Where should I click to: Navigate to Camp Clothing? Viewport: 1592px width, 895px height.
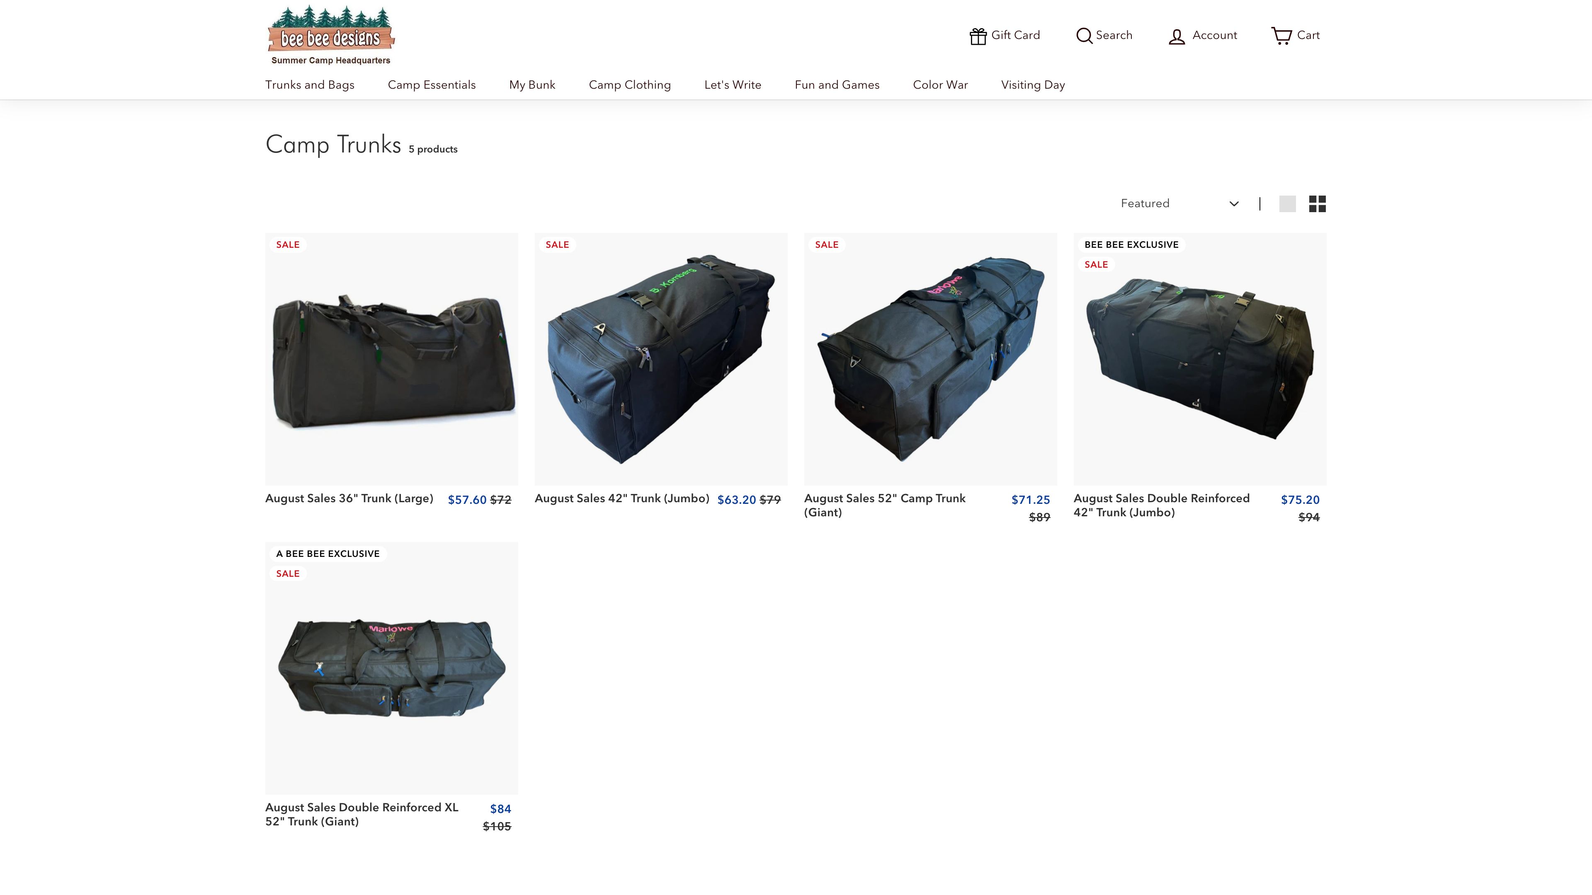click(630, 85)
